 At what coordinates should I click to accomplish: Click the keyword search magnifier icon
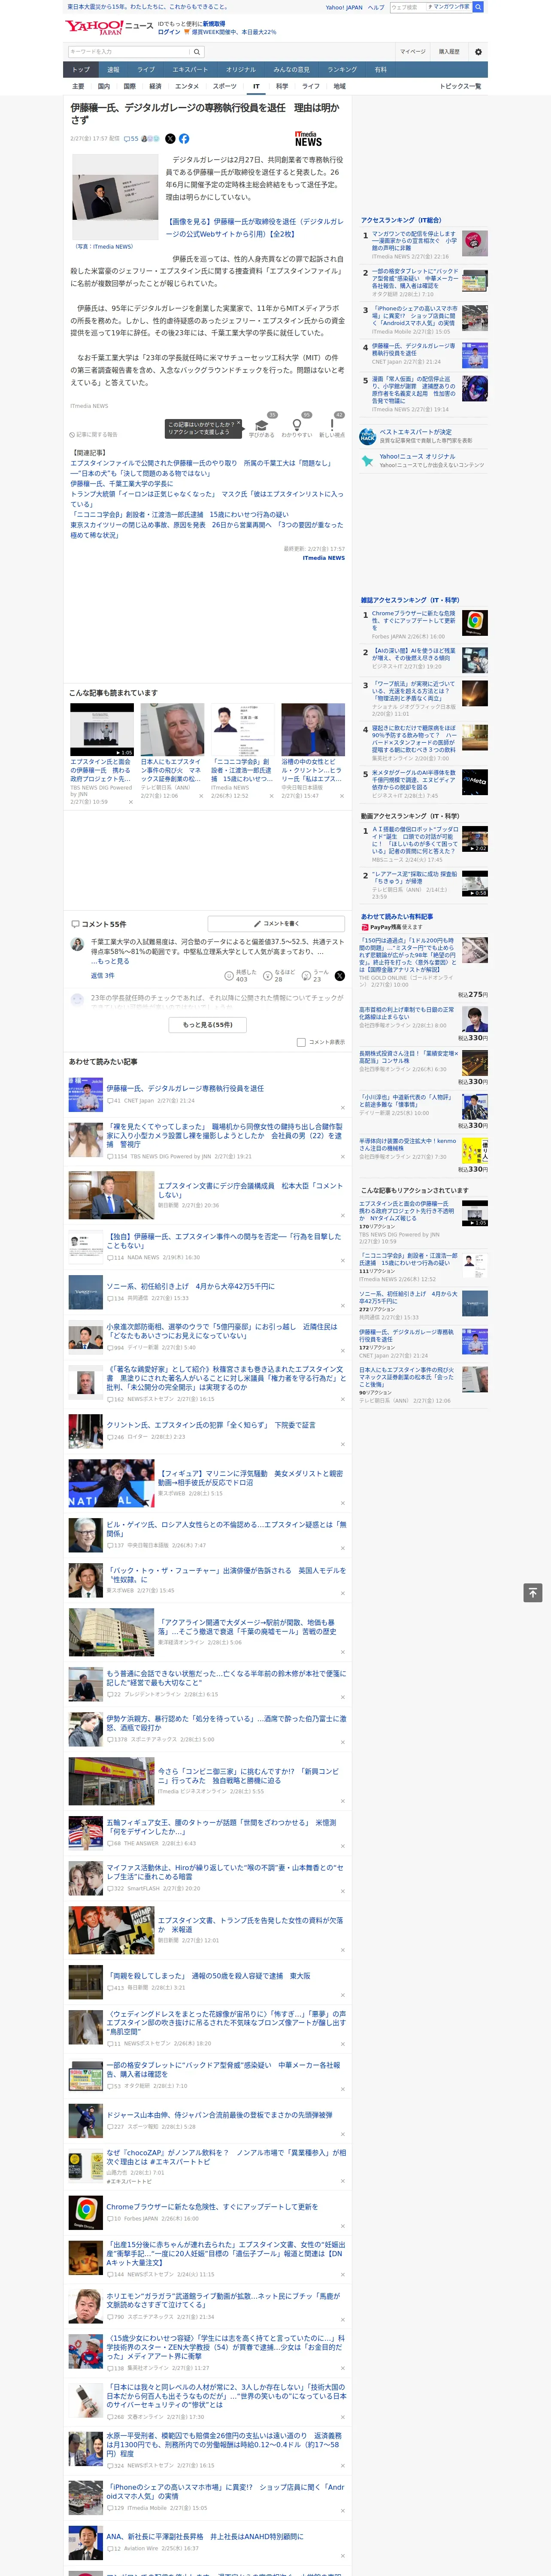point(197,52)
